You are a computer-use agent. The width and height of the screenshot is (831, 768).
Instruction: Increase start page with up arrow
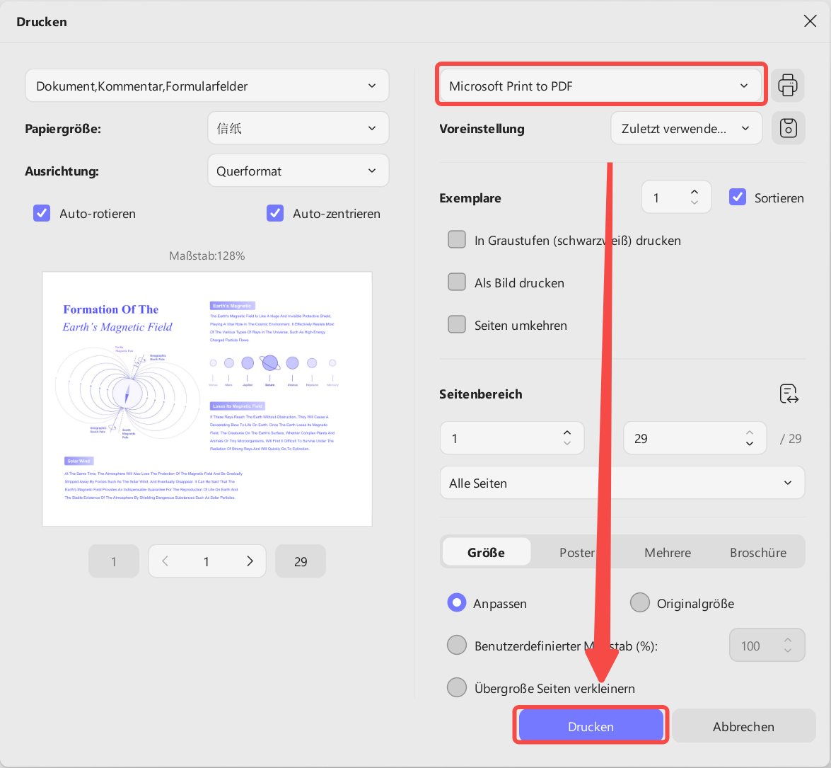[x=567, y=432]
